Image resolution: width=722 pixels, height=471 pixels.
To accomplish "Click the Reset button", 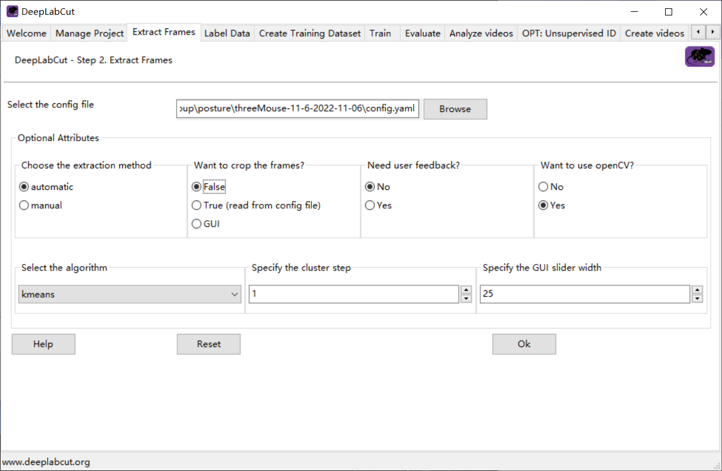I will [209, 344].
